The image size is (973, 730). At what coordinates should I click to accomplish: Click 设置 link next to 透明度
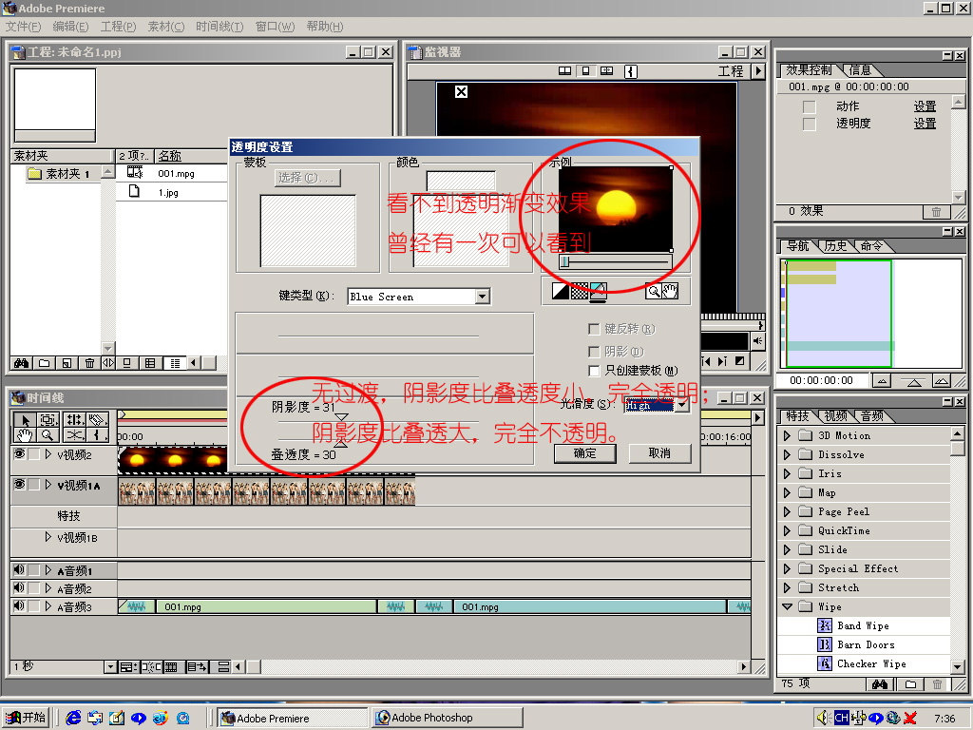point(925,124)
